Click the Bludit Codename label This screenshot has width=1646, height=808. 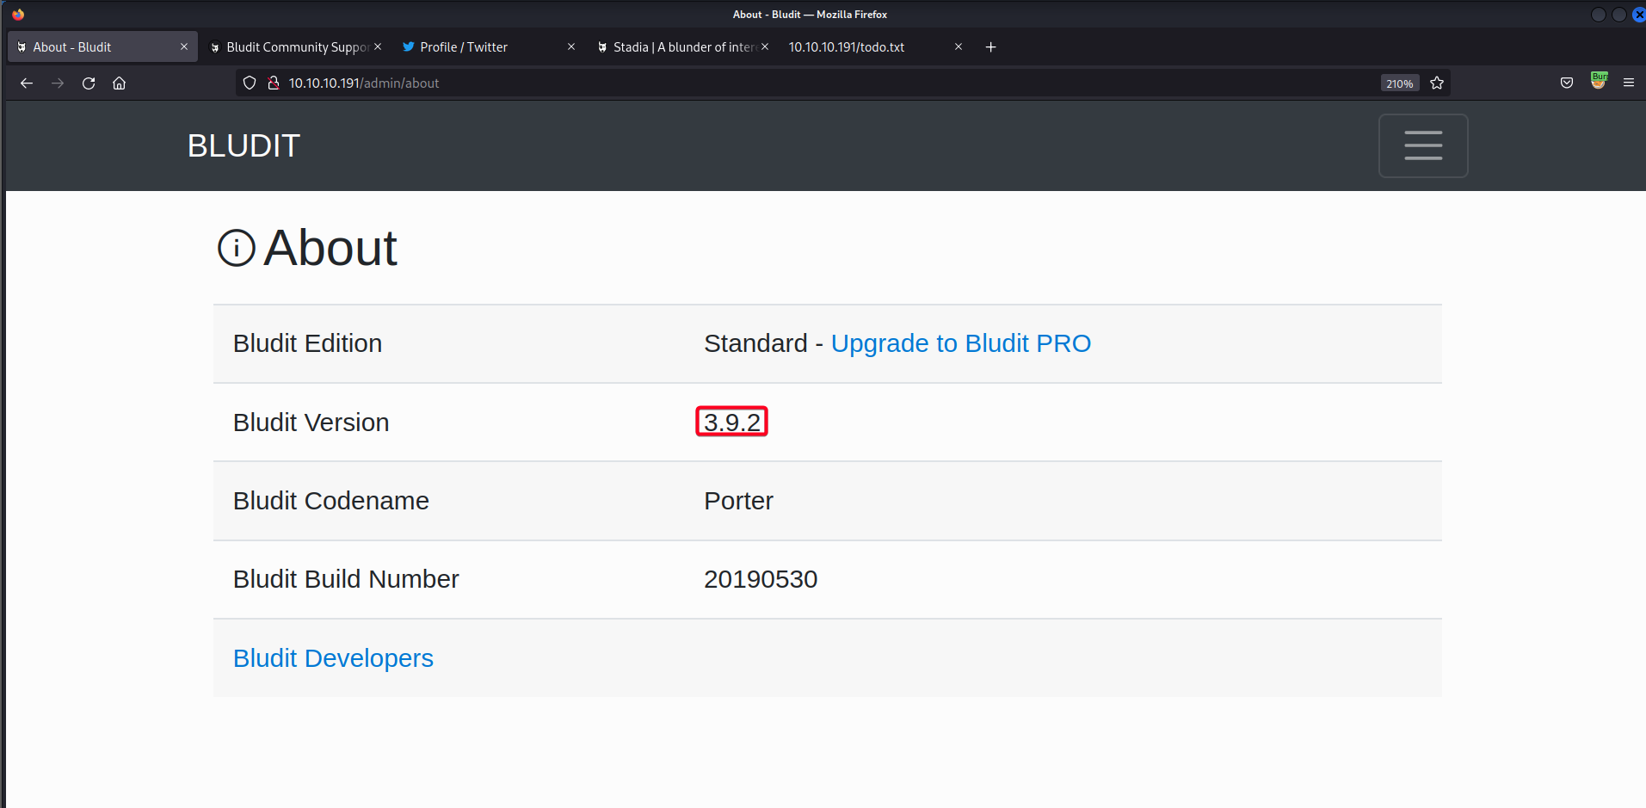330,501
